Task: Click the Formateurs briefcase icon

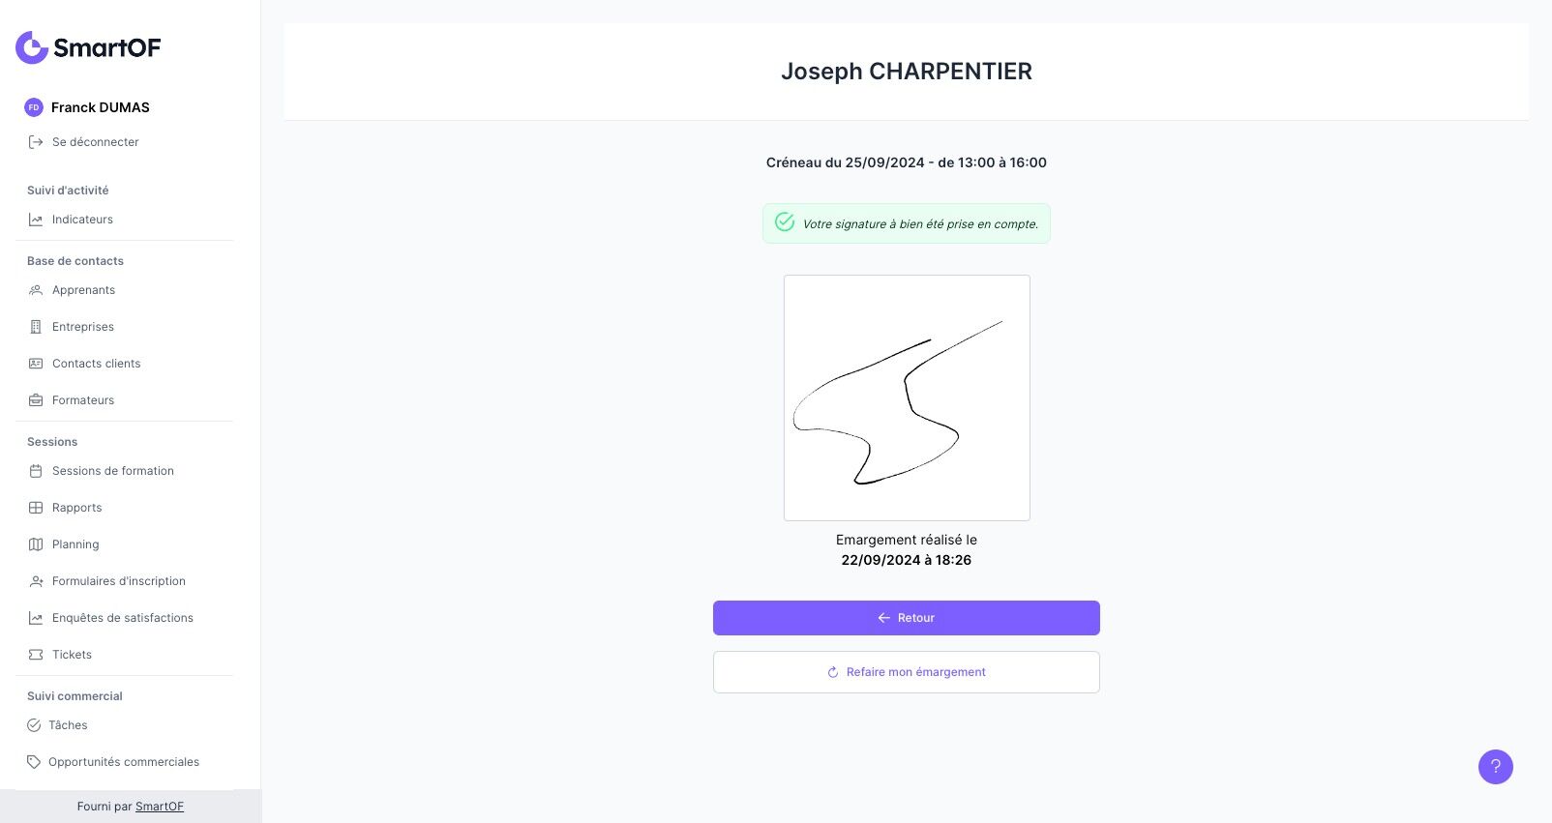Action: click(36, 400)
